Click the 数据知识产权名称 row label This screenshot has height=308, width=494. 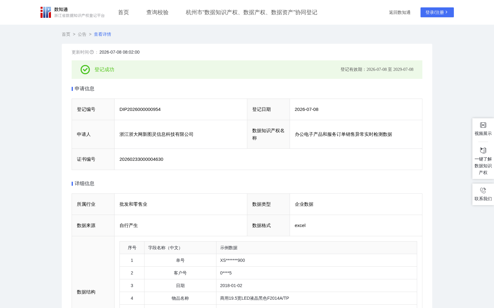pyautogui.click(x=268, y=134)
